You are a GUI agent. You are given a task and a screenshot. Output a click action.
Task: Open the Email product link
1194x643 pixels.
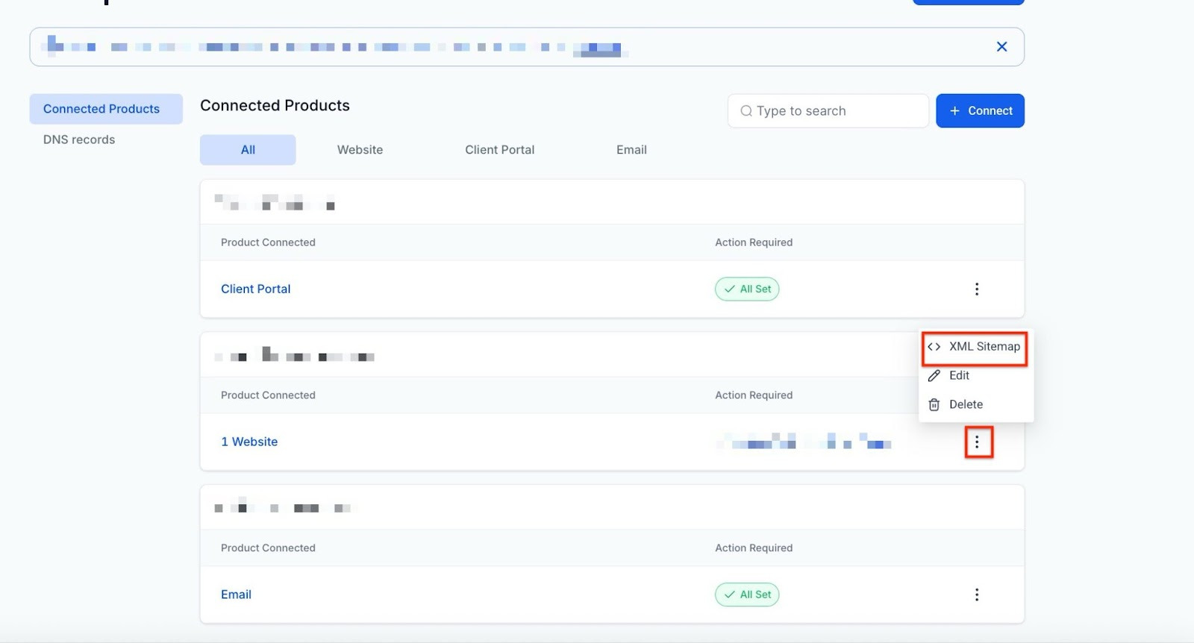coord(236,595)
